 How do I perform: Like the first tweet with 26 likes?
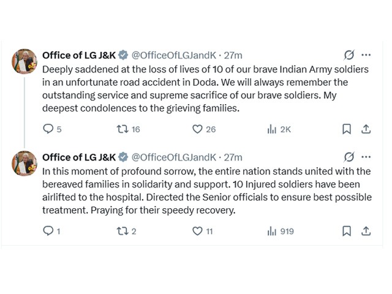[x=197, y=129]
